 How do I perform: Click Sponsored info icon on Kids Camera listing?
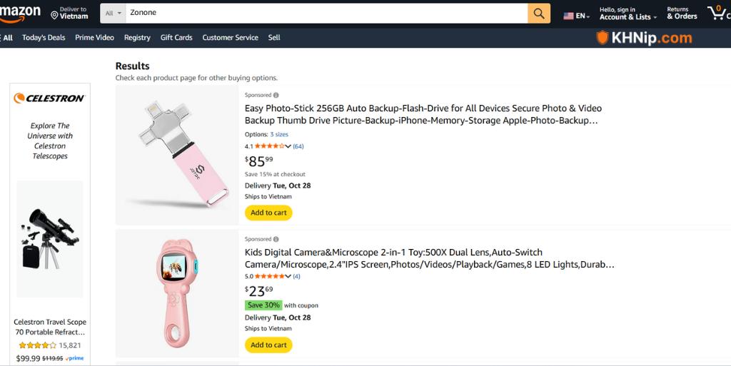[276, 239]
